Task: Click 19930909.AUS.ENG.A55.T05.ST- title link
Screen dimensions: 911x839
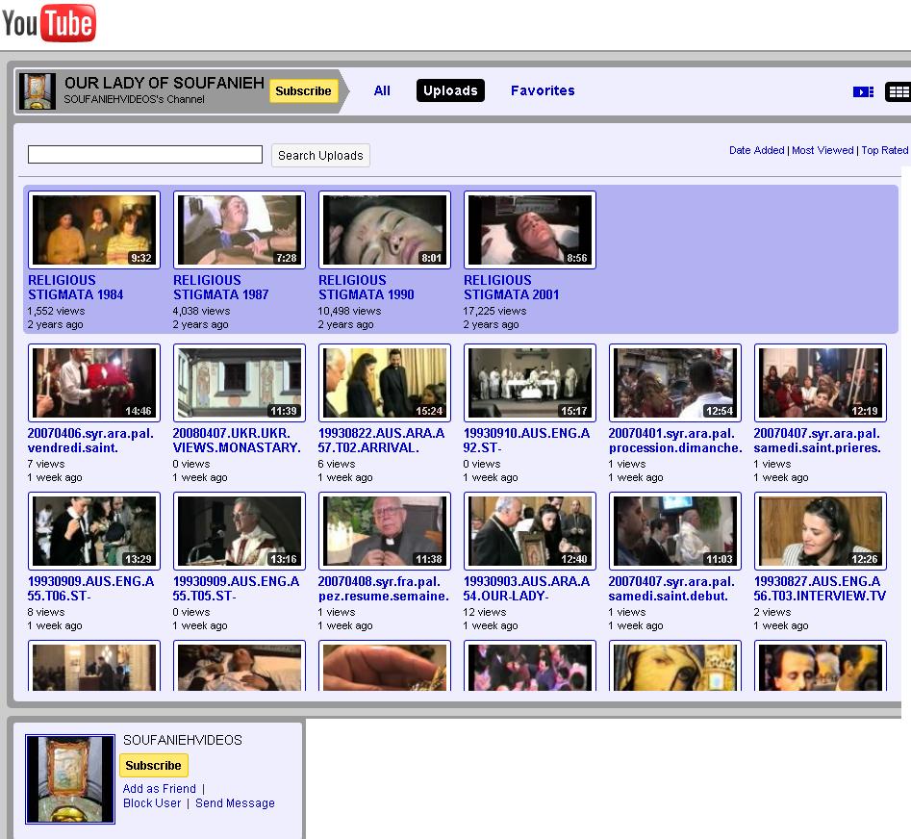Action: (236, 589)
